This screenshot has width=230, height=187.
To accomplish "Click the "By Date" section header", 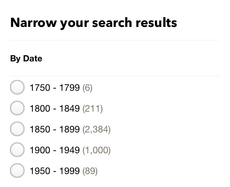I will point(26,59).
